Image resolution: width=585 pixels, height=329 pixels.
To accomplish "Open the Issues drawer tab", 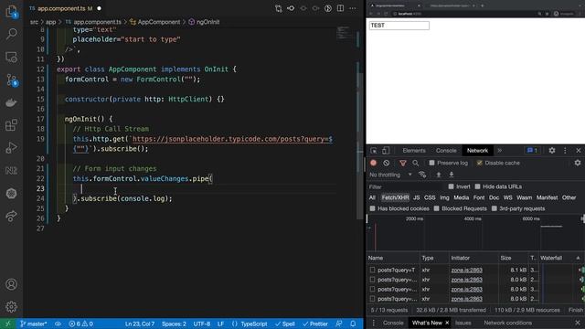I will coord(463,323).
